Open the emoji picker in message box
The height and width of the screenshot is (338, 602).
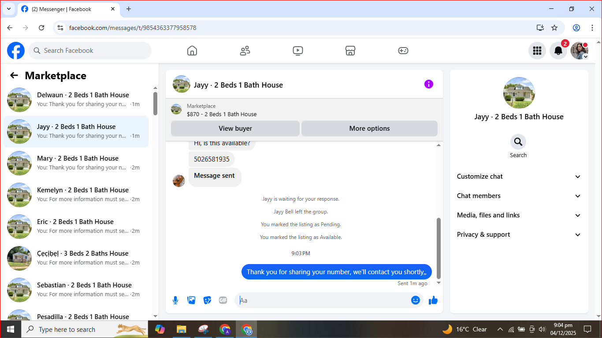click(415, 300)
